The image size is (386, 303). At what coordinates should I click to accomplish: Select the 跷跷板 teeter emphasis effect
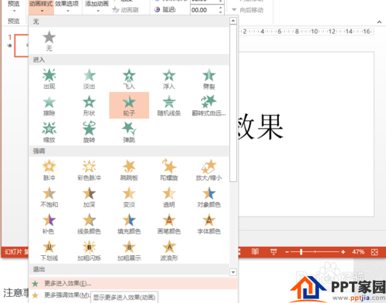(x=129, y=170)
